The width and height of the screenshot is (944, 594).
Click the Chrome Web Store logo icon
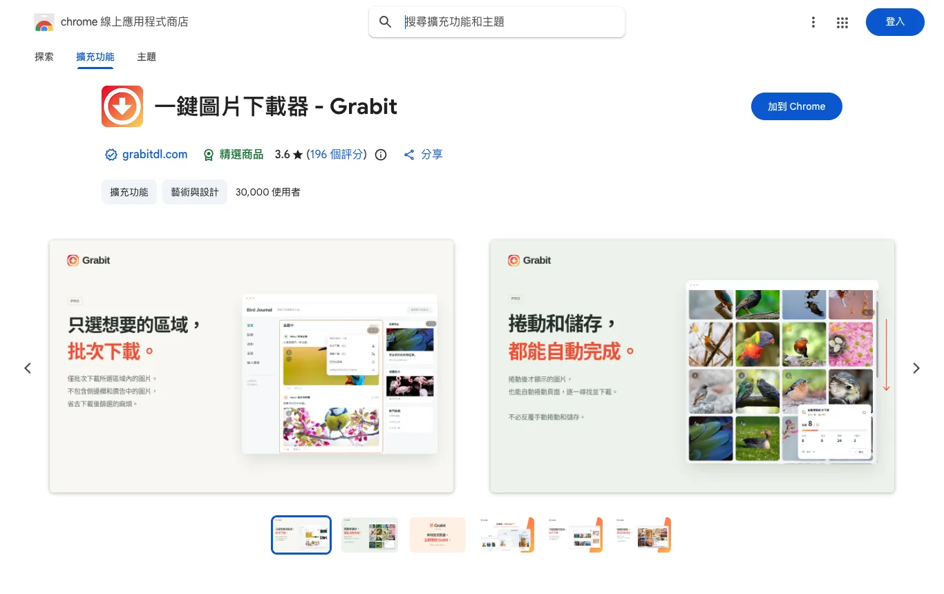[44, 22]
